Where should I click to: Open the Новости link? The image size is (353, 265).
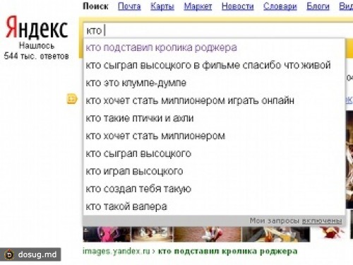point(237,6)
